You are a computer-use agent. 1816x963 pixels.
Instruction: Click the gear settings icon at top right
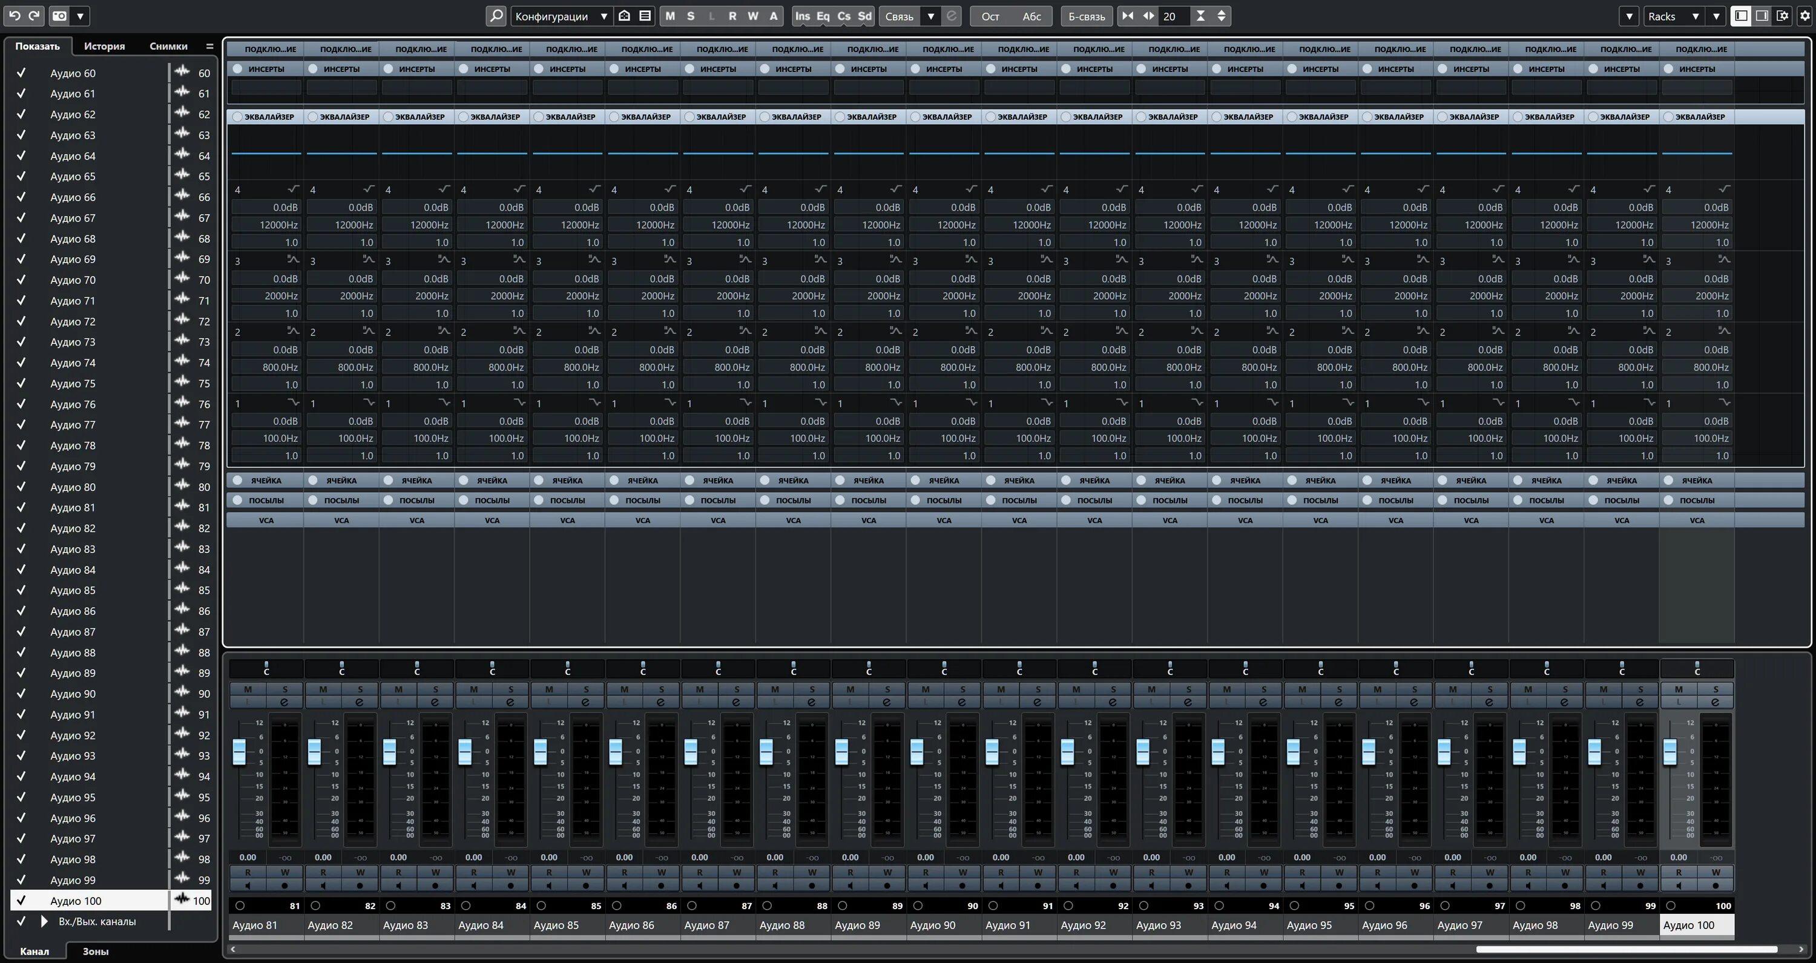1804,16
